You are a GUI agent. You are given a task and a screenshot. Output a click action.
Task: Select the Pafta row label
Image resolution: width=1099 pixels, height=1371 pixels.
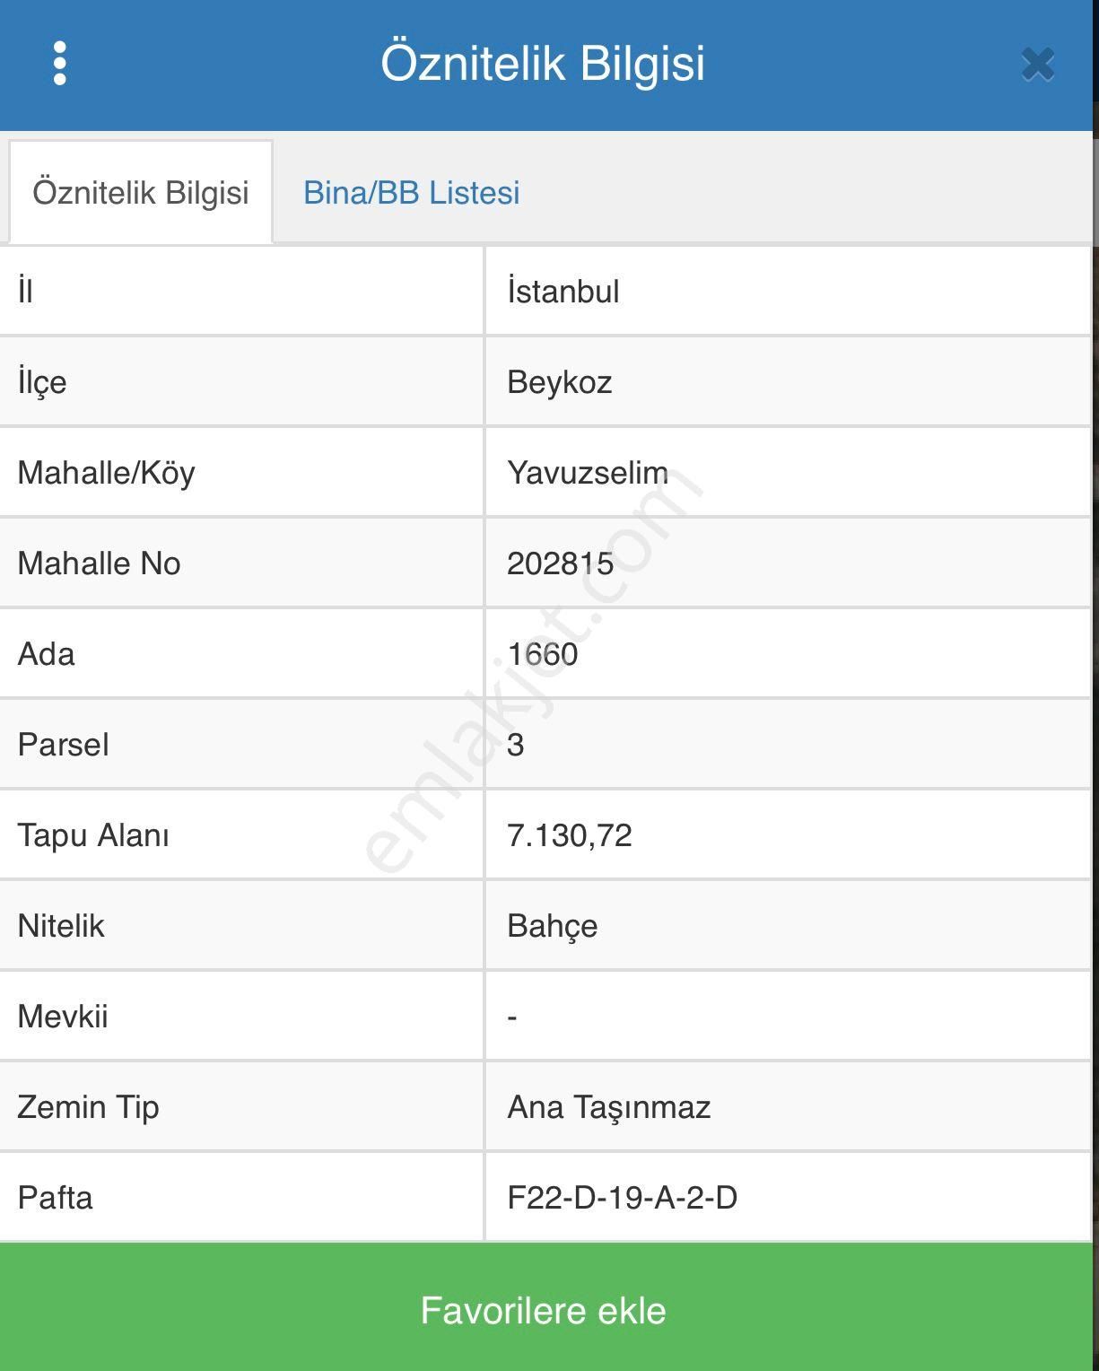tap(56, 1198)
